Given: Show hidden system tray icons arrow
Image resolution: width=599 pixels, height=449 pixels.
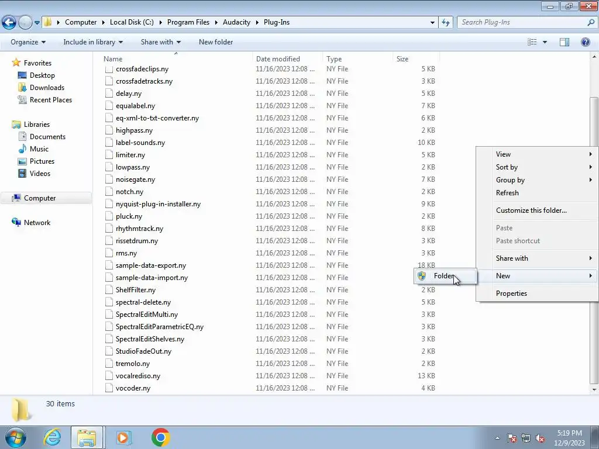Looking at the screenshot, I should point(497,438).
